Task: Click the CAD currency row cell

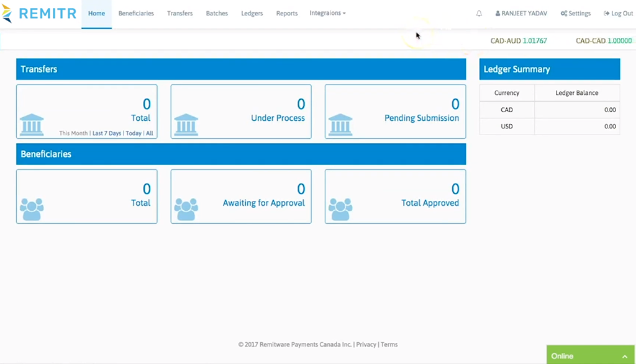Action: point(507,110)
